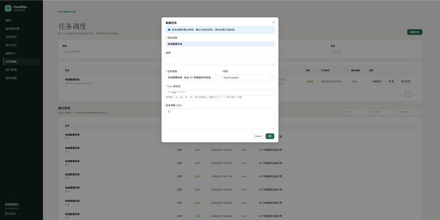The height and width of the screenshot is (220, 440).
Task: Click the 已启用 status tag in the task row
Action: click(310, 81)
